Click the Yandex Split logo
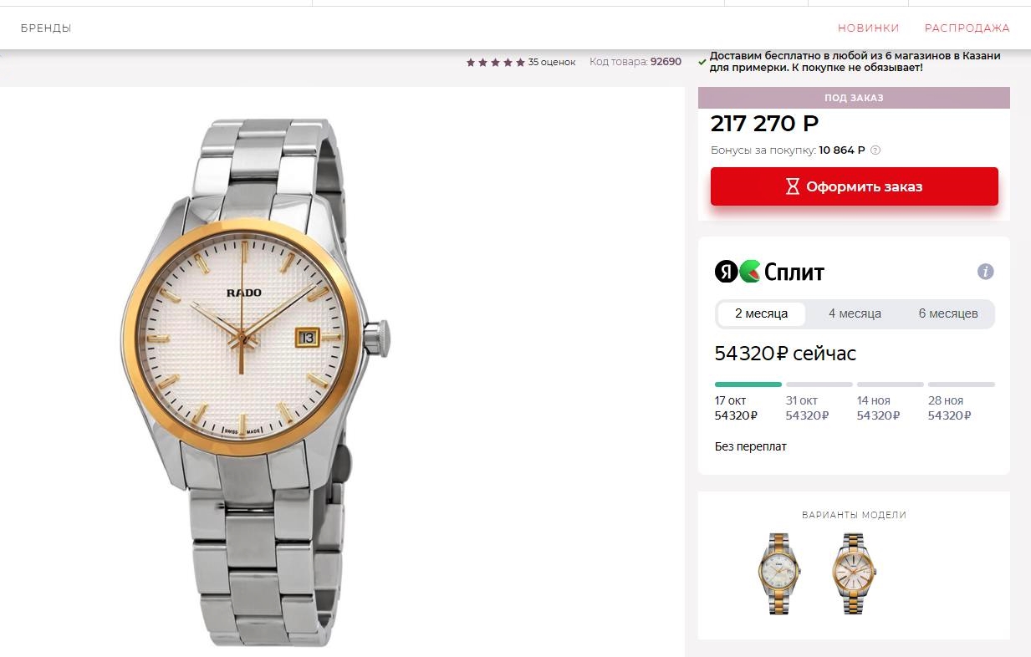1031x657 pixels. (x=769, y=272)
